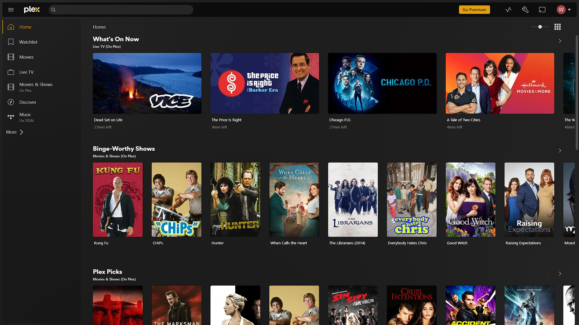Show next Plex Picks items

[560, 274]
